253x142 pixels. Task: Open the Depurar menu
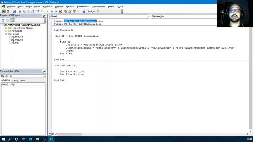pos(59,7)
